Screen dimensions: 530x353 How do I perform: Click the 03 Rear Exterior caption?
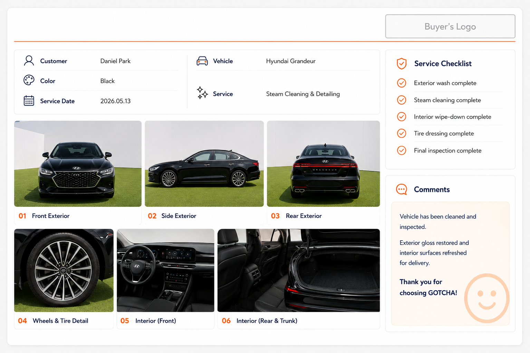coord(296,216)
